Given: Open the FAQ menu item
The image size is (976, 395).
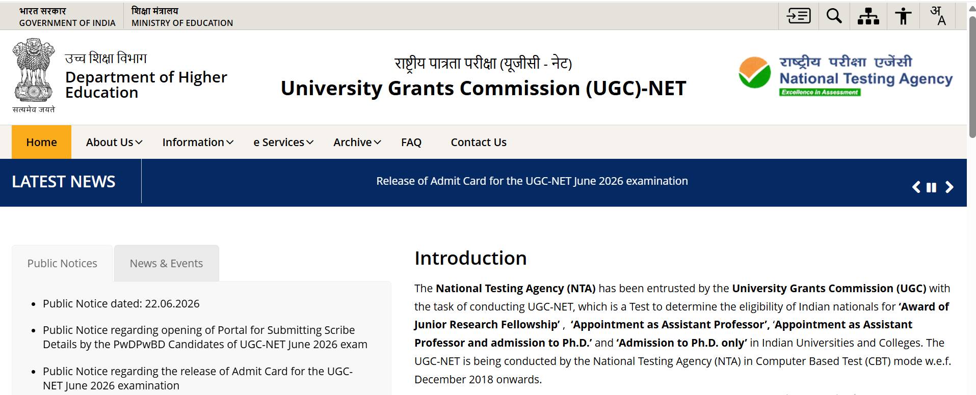Looking at the screenshot, I should click(x=411, y=142).
